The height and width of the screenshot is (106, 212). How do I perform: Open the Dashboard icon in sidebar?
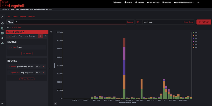(x=2, y=33)
